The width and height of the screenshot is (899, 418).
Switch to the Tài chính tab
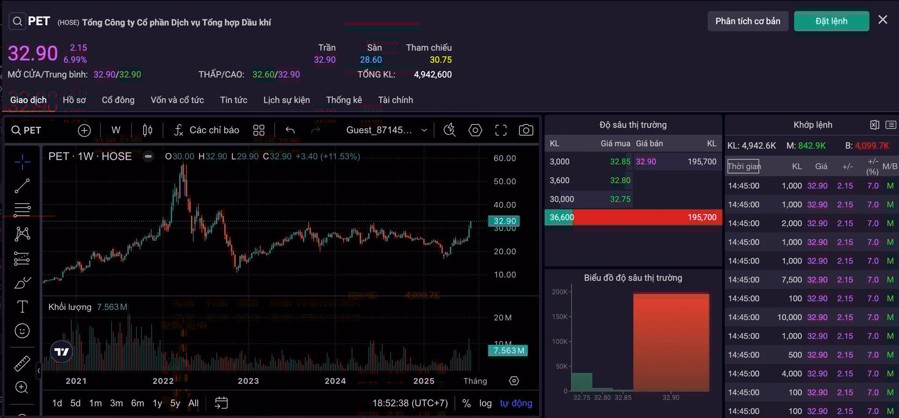coord(395,100)
